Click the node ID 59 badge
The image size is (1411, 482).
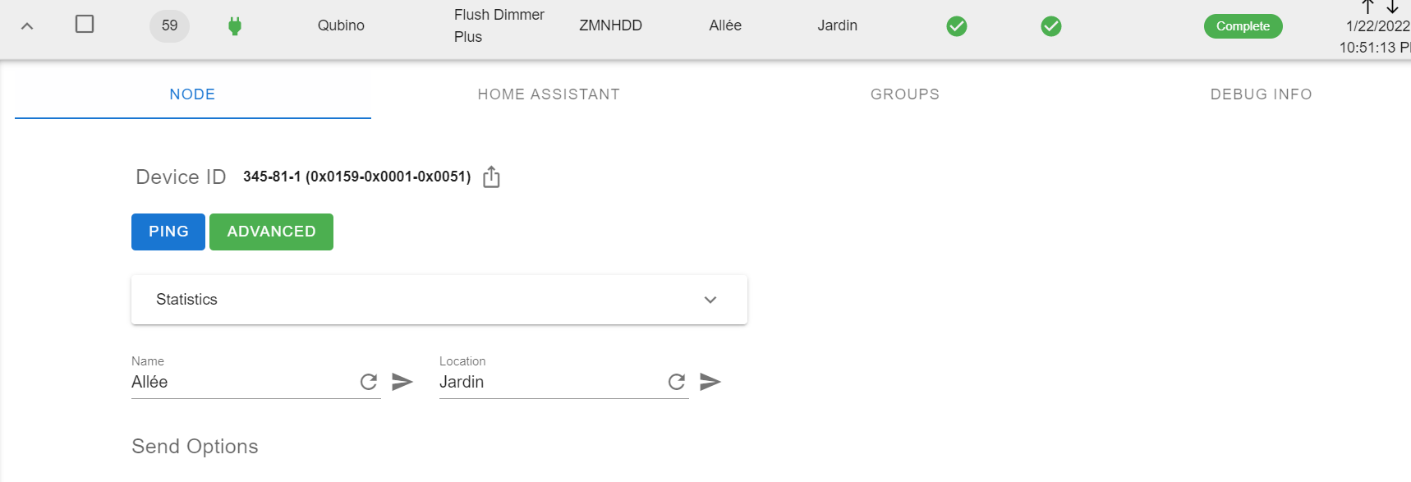coord(168,25)
